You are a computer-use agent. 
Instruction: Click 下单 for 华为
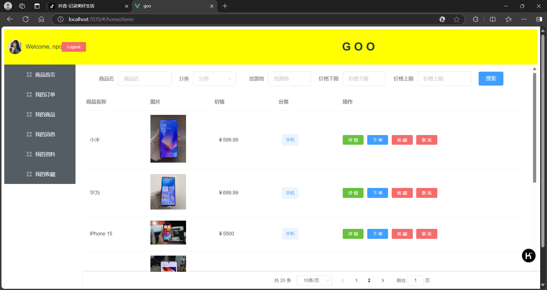377,193
